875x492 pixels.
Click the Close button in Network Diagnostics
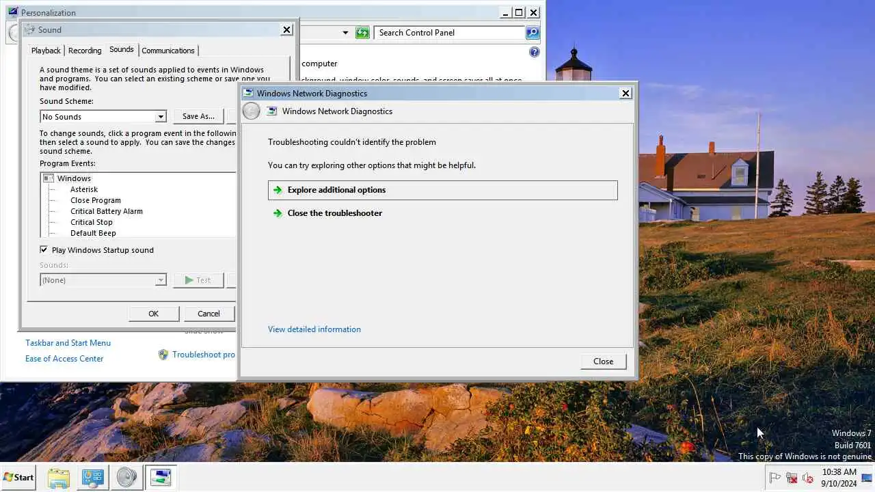click(604, 361)
